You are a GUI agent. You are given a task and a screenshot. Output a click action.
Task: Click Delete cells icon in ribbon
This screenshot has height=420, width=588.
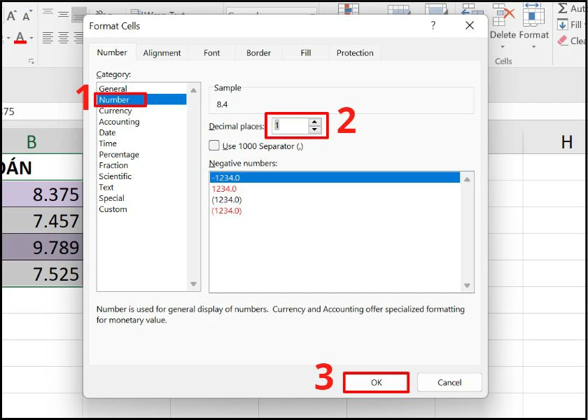pos(503,16)
